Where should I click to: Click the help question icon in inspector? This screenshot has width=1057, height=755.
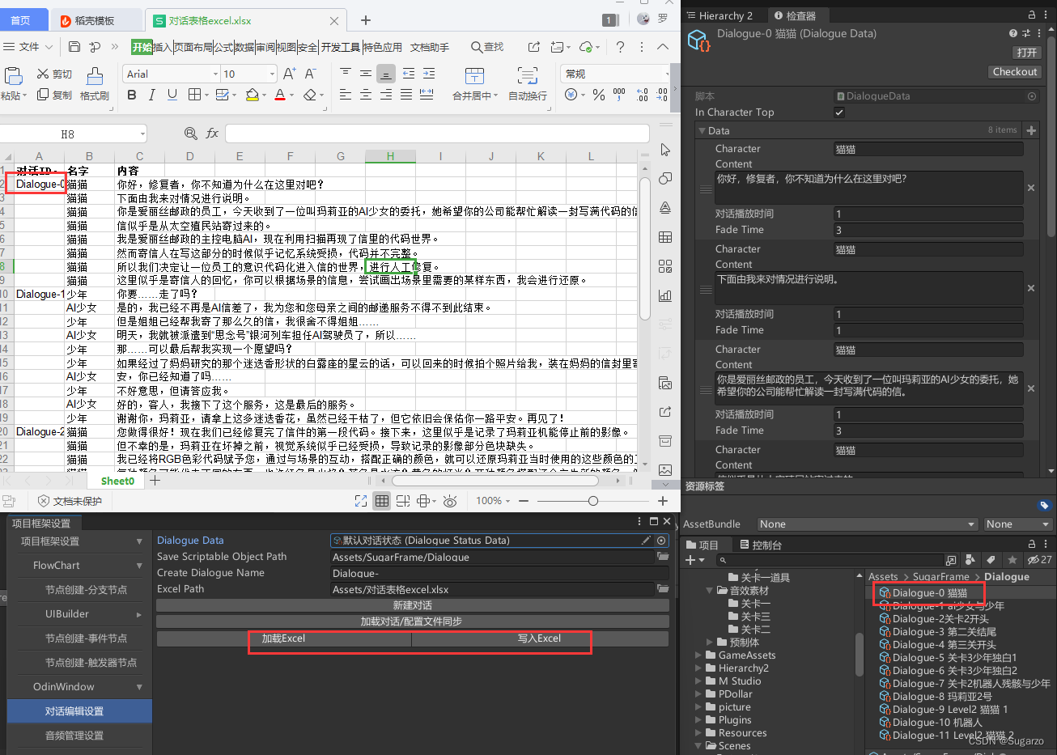coord(1013,33)
